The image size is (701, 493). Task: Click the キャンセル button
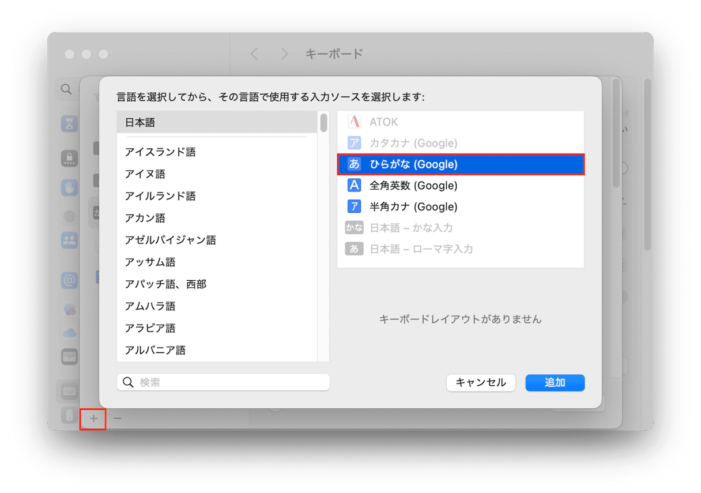click(481, 382)
